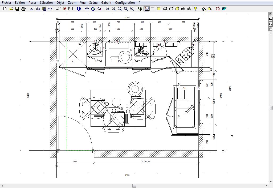Click the Undo arrow icon
The image size is (273, 188).
(50, 9)
